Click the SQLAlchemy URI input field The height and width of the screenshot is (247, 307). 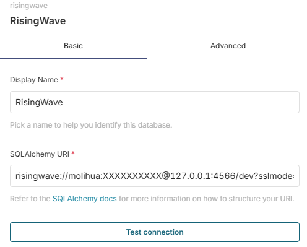coord(155,176)
